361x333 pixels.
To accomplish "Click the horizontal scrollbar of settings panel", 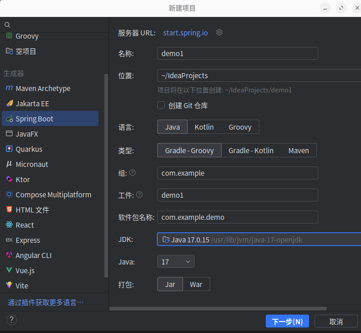I will 218,309.
